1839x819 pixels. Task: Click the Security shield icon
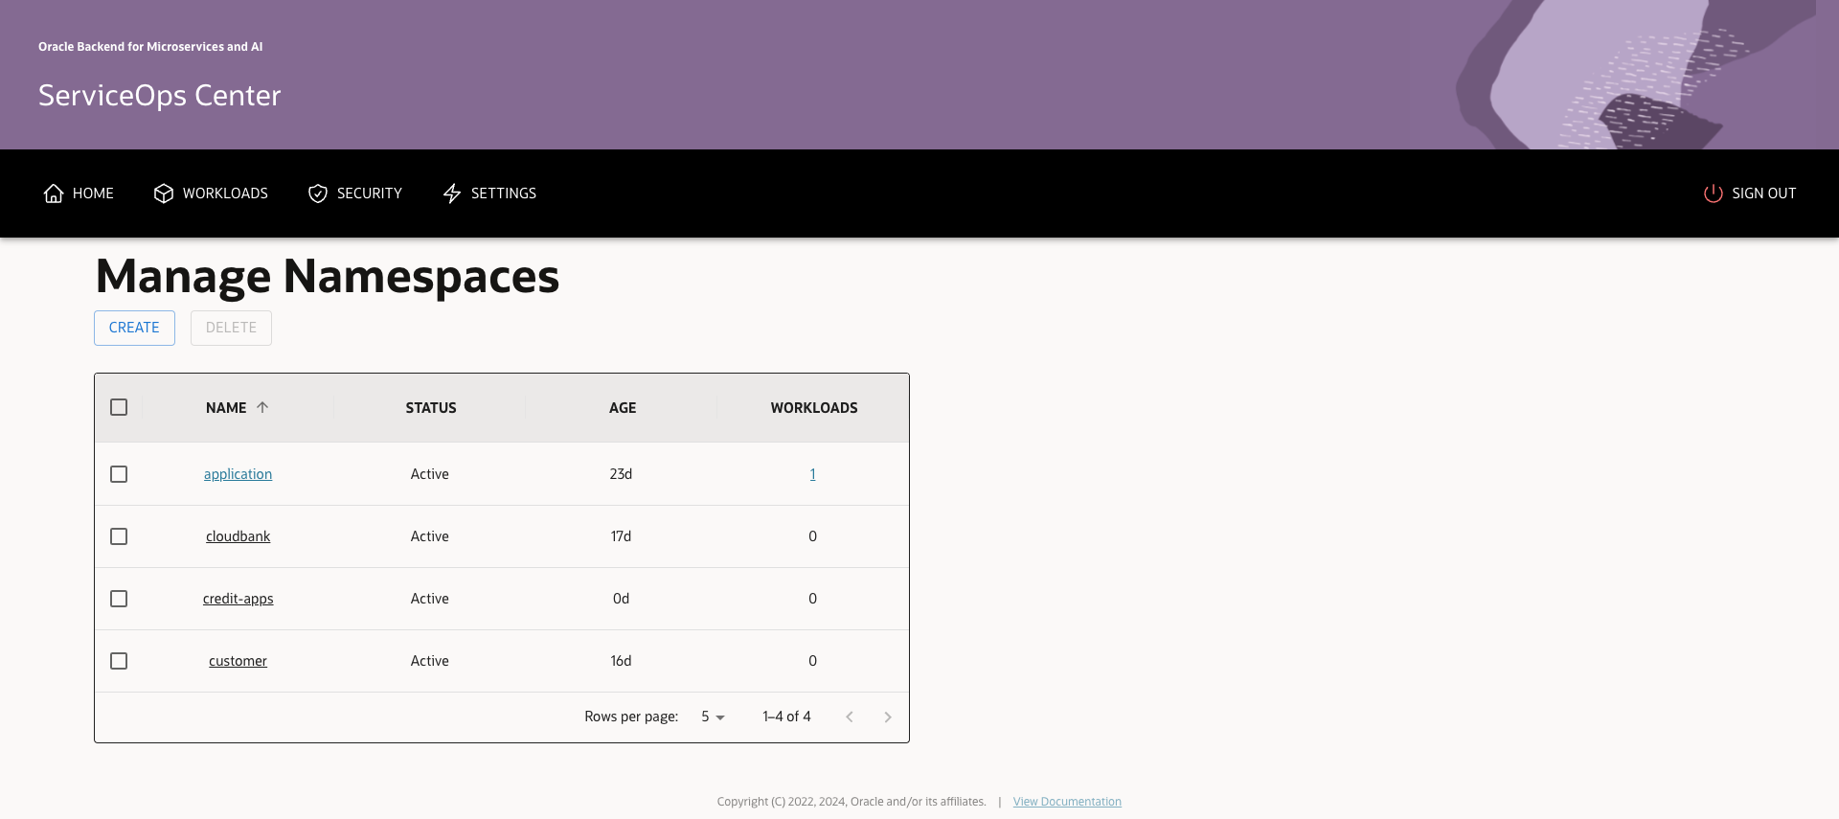tap(318, 193)
